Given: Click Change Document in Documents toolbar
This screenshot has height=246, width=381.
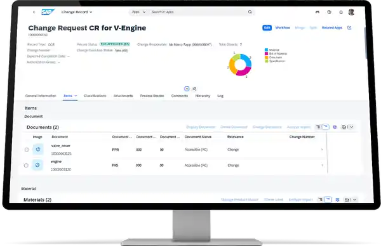Looking at the screenshot, I should [x=267, y=127].
